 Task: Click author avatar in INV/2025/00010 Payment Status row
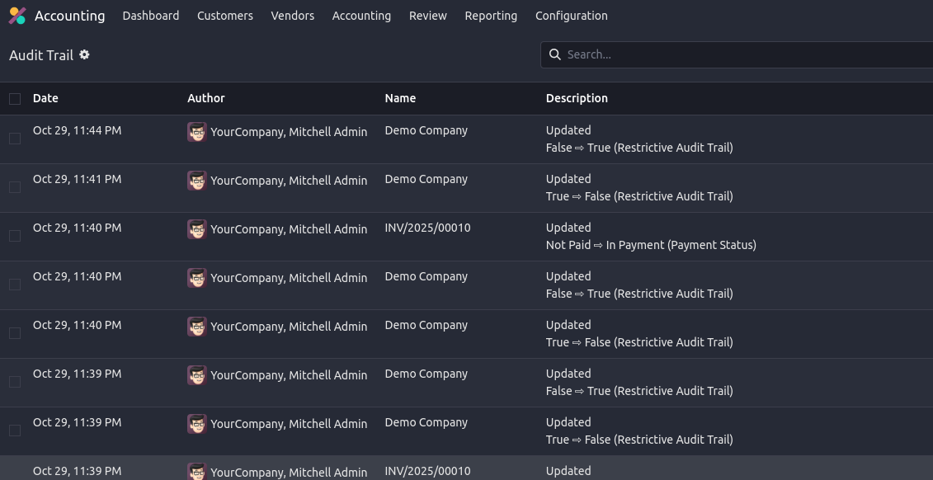click(x=196, y=229)
